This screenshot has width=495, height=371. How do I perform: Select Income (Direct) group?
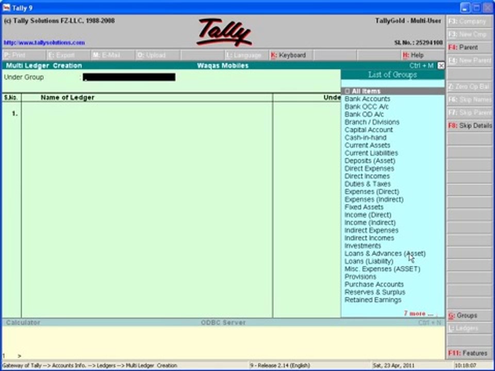click(368, 215)
